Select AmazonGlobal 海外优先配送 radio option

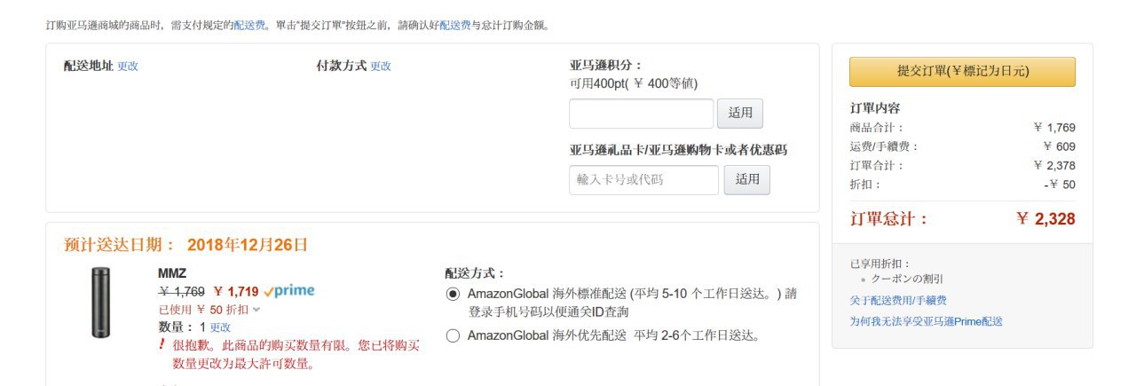(453, 335)
